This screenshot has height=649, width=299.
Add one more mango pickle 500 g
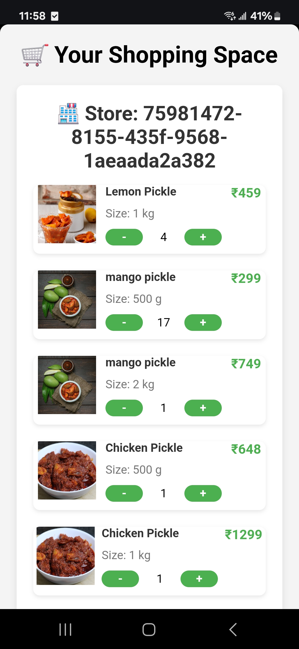[x=203, y=323]
